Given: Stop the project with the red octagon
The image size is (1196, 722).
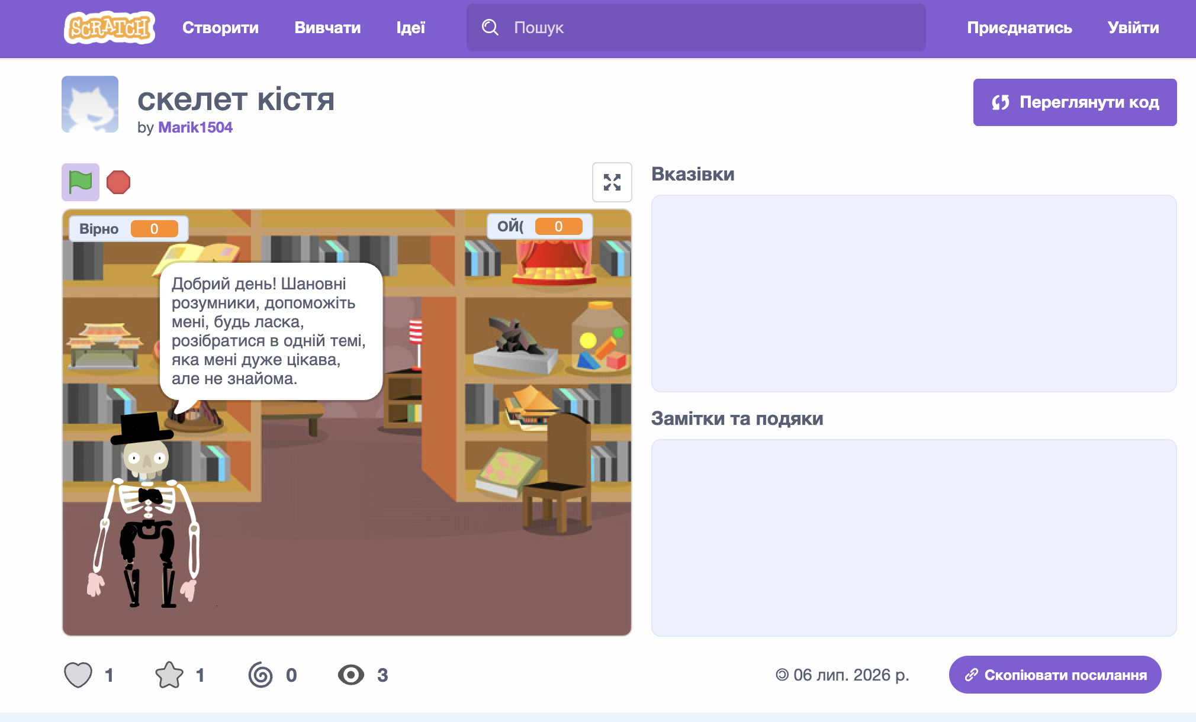Looking at the screenshot, I should pos(118,182).
